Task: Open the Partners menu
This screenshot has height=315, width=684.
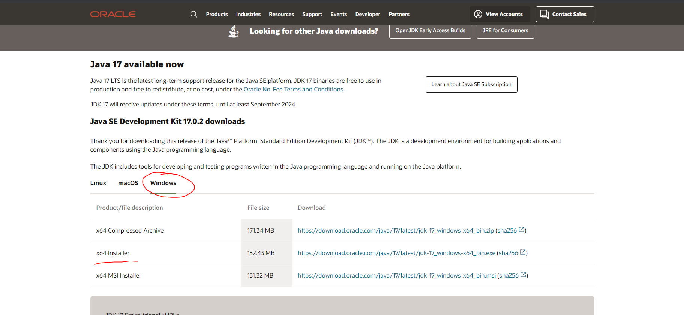Action: 399,14
